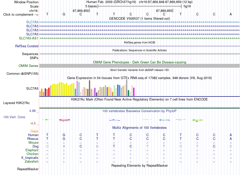Click the RepeatMasker track label
The image size is (240, 175).
(x=28, y=169)
